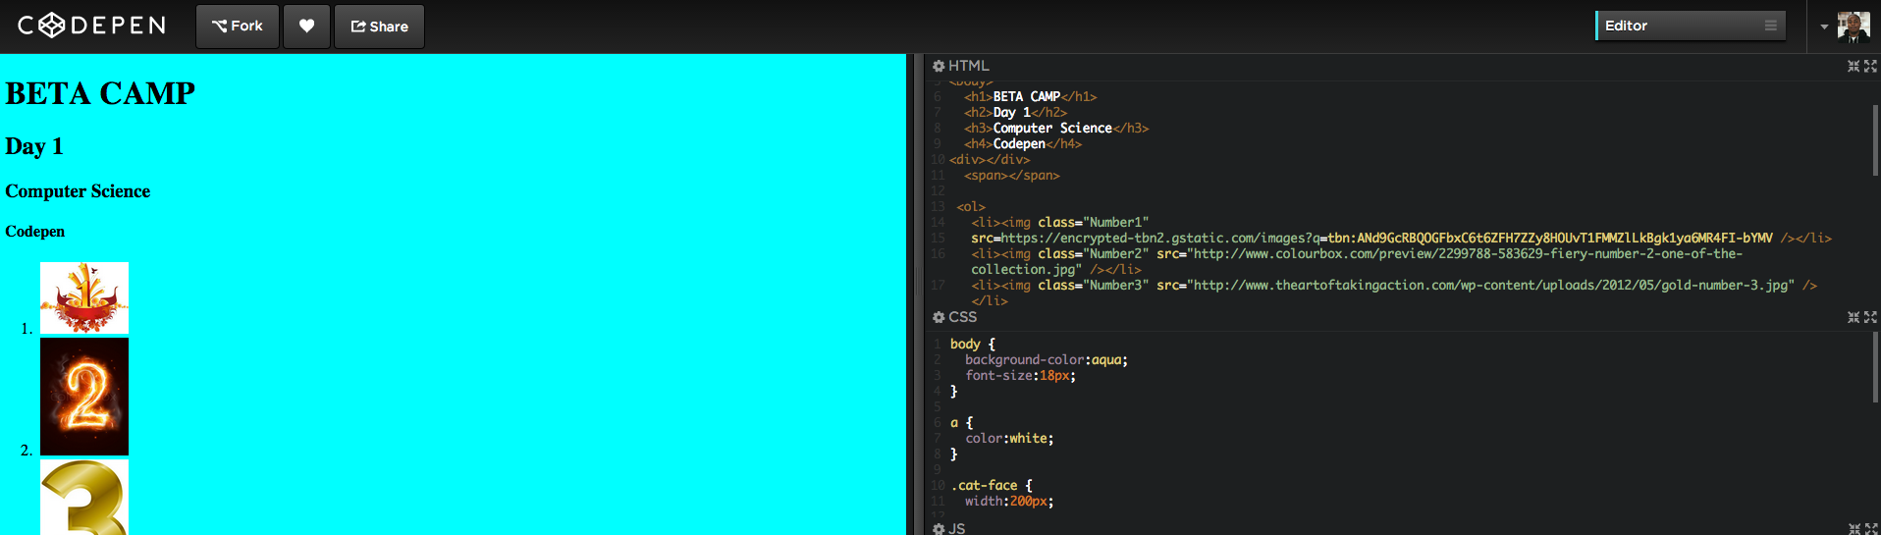Click the '.cat-face {' CSS line
Image resolution: width=1881 pixels, height=535 pixels.
click(992, 485)
